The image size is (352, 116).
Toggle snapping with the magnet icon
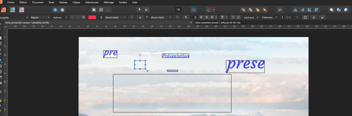209,10
